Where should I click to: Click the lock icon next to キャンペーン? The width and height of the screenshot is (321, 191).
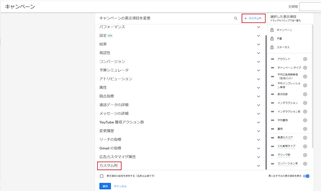273,30
